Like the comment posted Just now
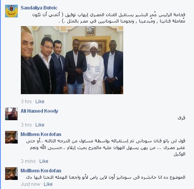The height and width of the screenshot is (189, 194). point(48,184)
